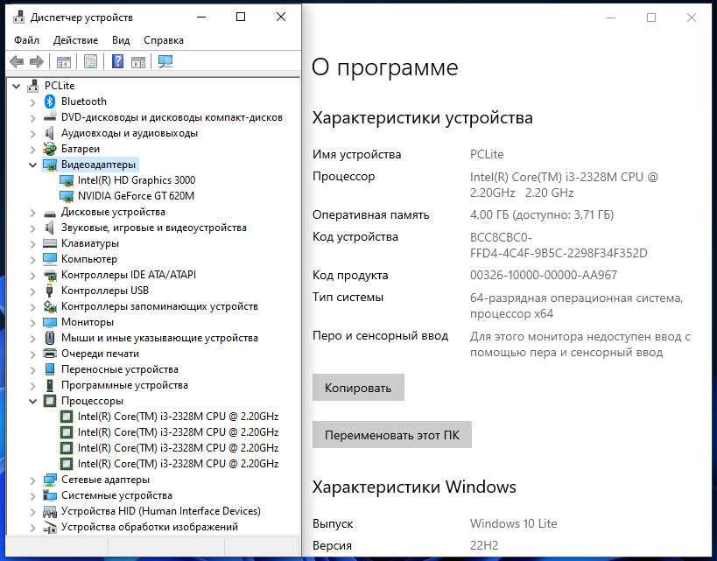Click the Видеоадаптеры display adapter icon
Image resolution: width=717 pixels, height=561 pixels.
[49, 165]
